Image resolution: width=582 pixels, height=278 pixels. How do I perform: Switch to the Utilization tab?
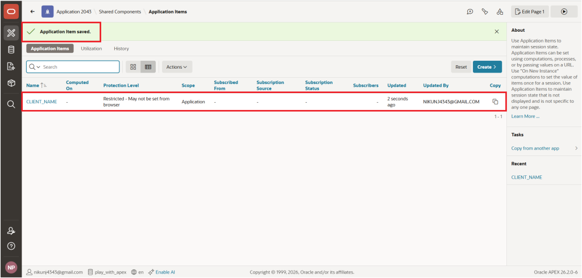coord(92,49)
